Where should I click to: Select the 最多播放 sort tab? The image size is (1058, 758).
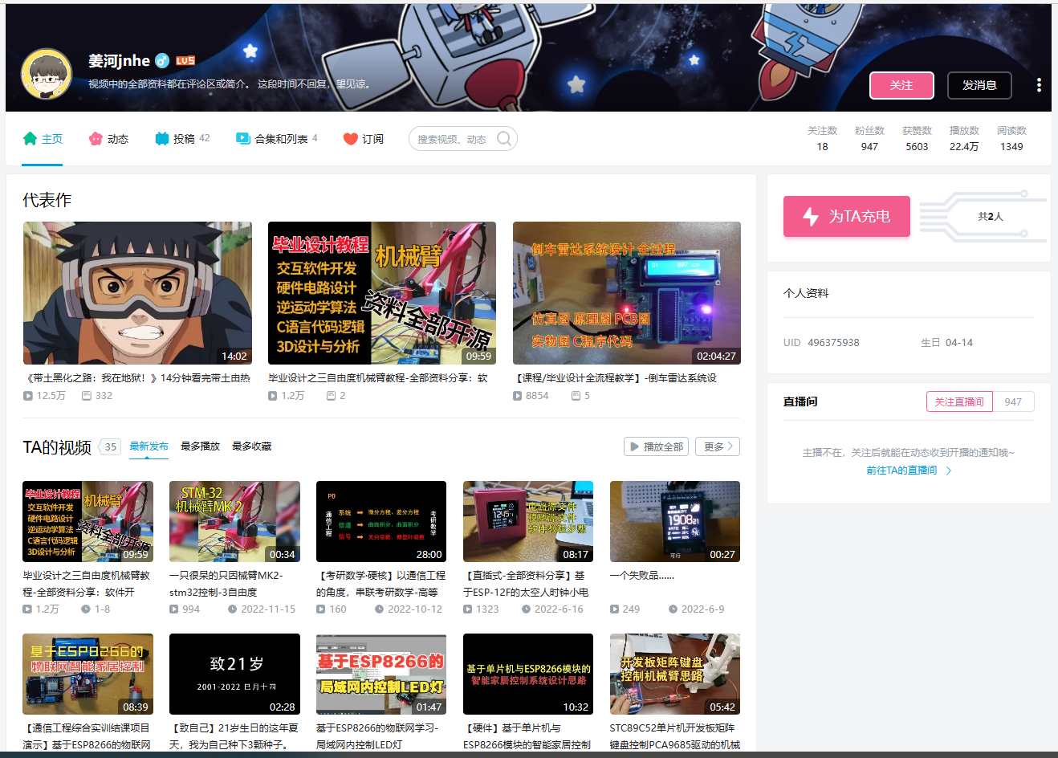pyautogui.click(x=200, y=446)
